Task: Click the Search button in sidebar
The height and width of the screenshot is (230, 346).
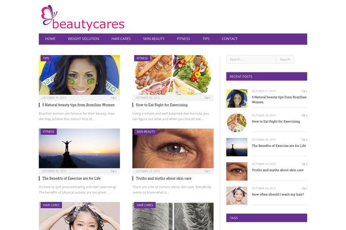Action: (x=285, y=59)
